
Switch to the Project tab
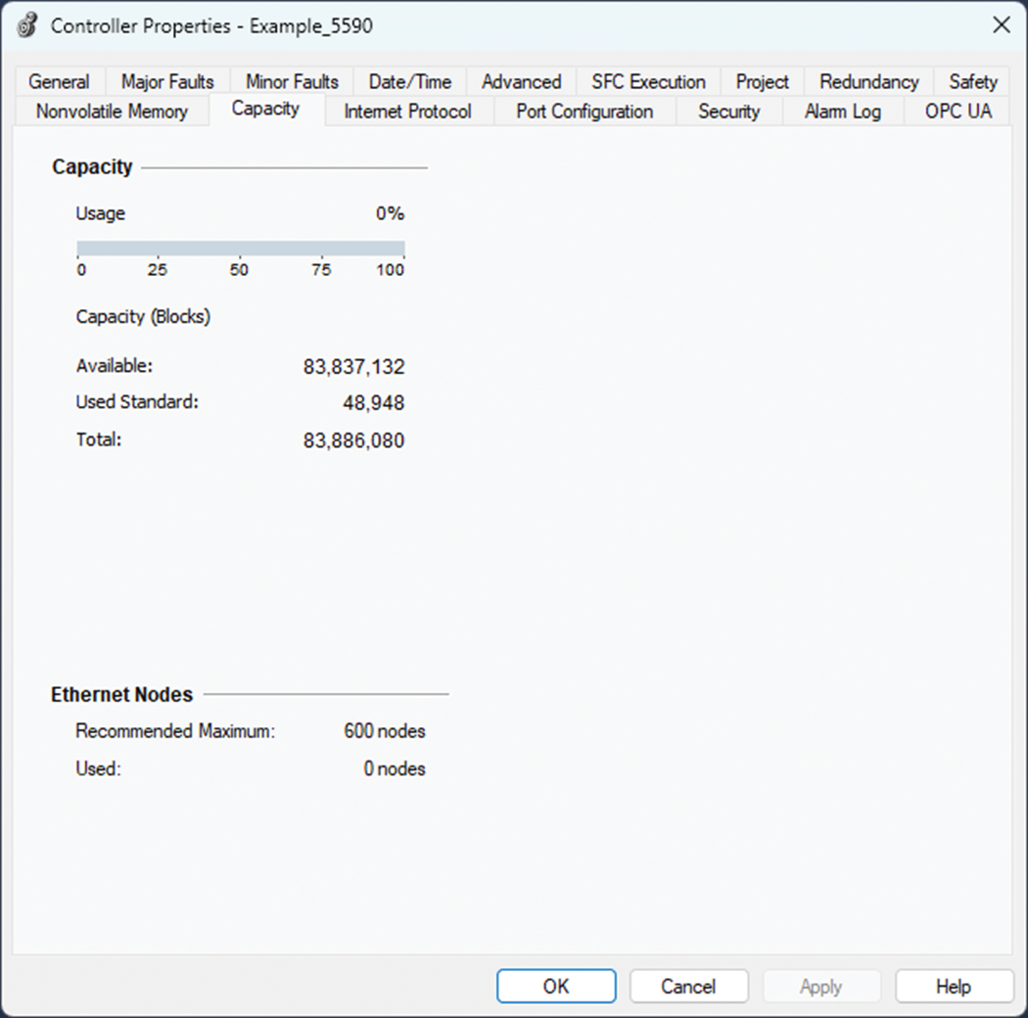(x=762, y=81)
